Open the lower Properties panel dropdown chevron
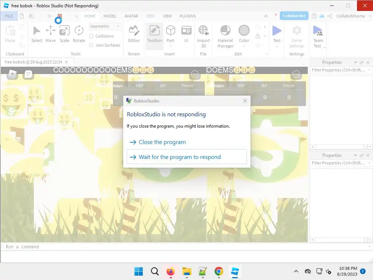This screenshot has width=373, height=280. pos(356,155)
